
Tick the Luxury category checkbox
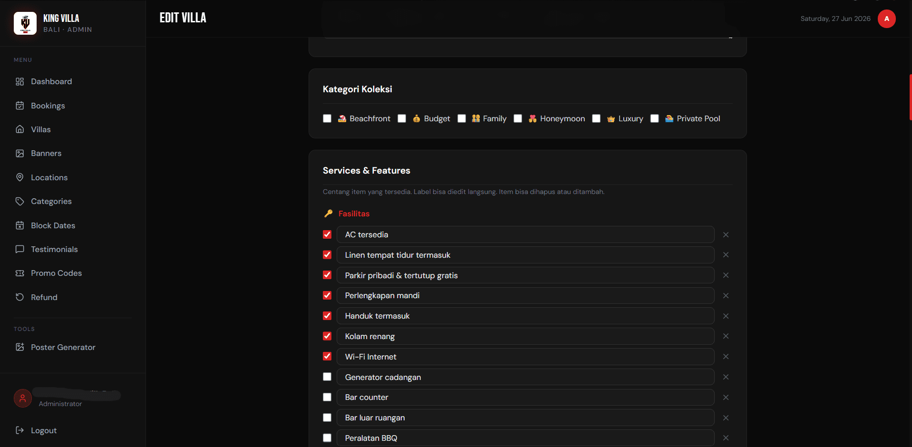coord(596,118)
